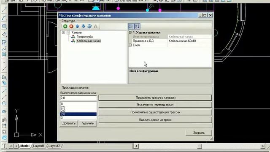This screenshot has width=270, height=152.
Task: Select highlighted height value 2,8
Action: click(x=78, y=114)
